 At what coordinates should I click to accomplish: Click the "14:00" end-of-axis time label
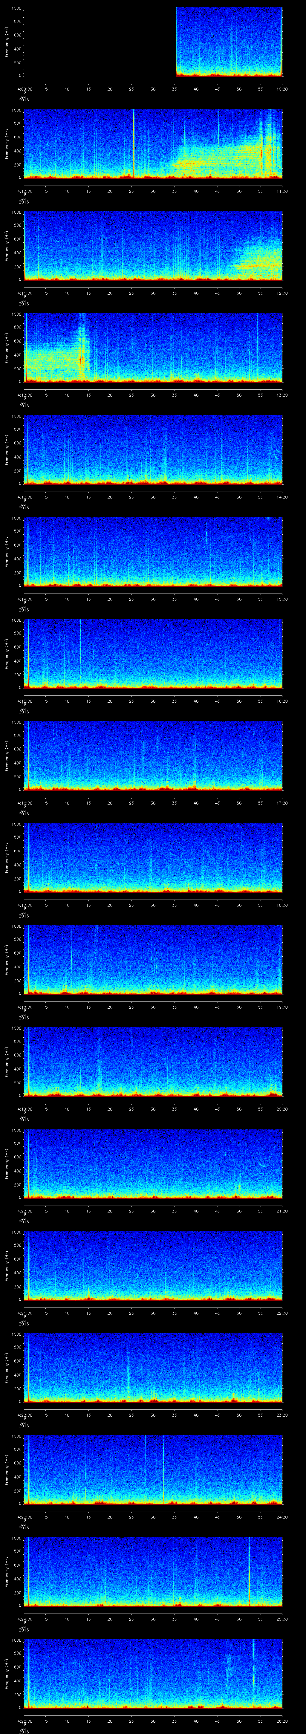(282, 497)
